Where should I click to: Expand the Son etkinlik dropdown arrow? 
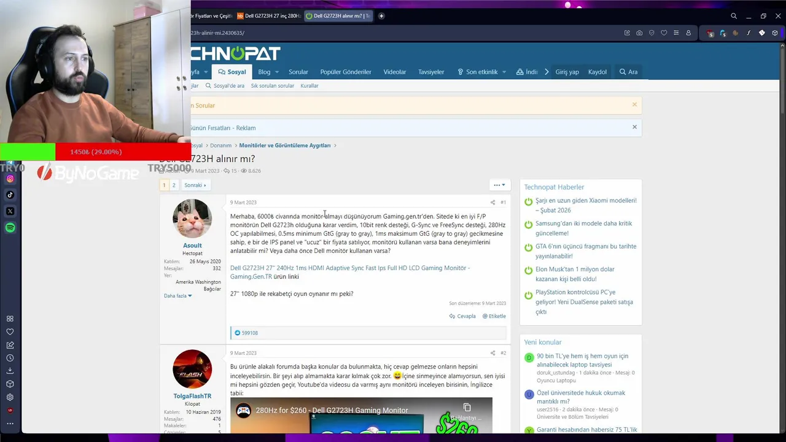504,72
